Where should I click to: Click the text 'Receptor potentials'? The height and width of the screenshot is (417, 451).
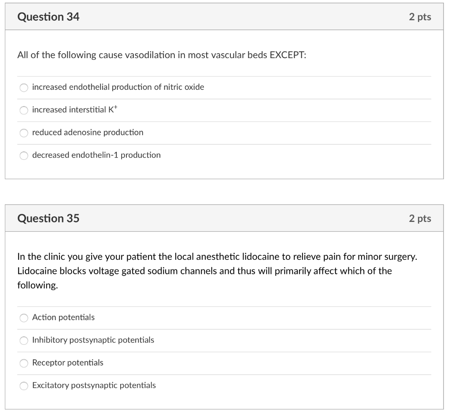coord(68,363)
